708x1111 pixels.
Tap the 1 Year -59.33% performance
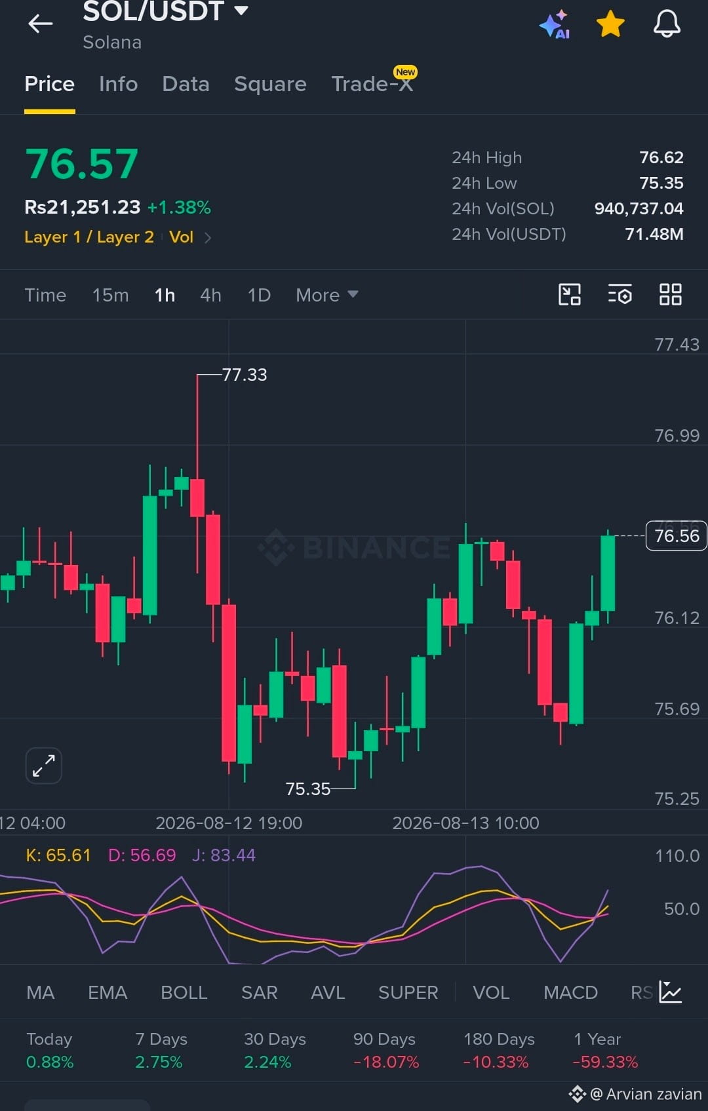point(605,1050)
